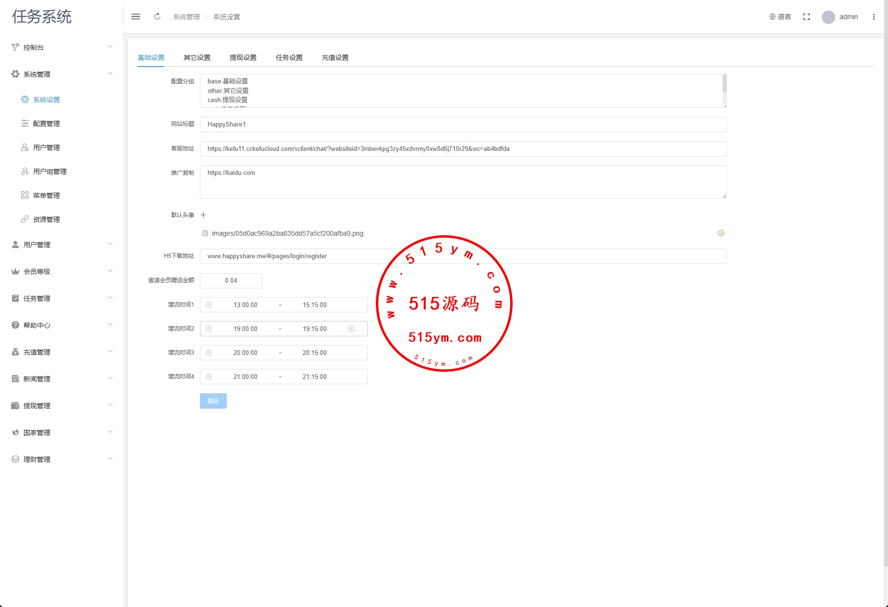Switch to the 充值设置 tab

[x=335, y=57]
